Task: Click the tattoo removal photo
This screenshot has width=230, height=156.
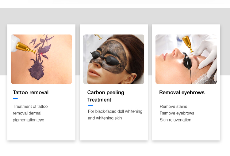Action: pos(41,59)
